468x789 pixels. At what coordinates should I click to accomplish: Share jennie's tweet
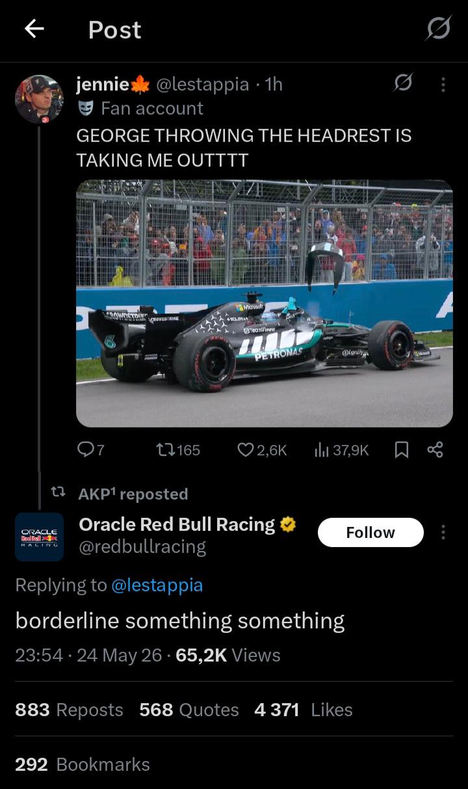click(435, 449)
